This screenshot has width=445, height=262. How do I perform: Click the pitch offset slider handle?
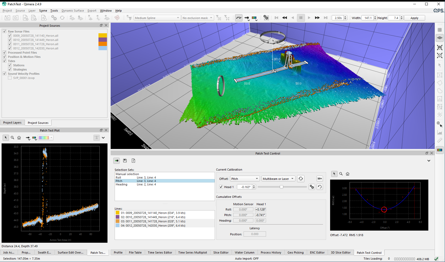point(281,187)
